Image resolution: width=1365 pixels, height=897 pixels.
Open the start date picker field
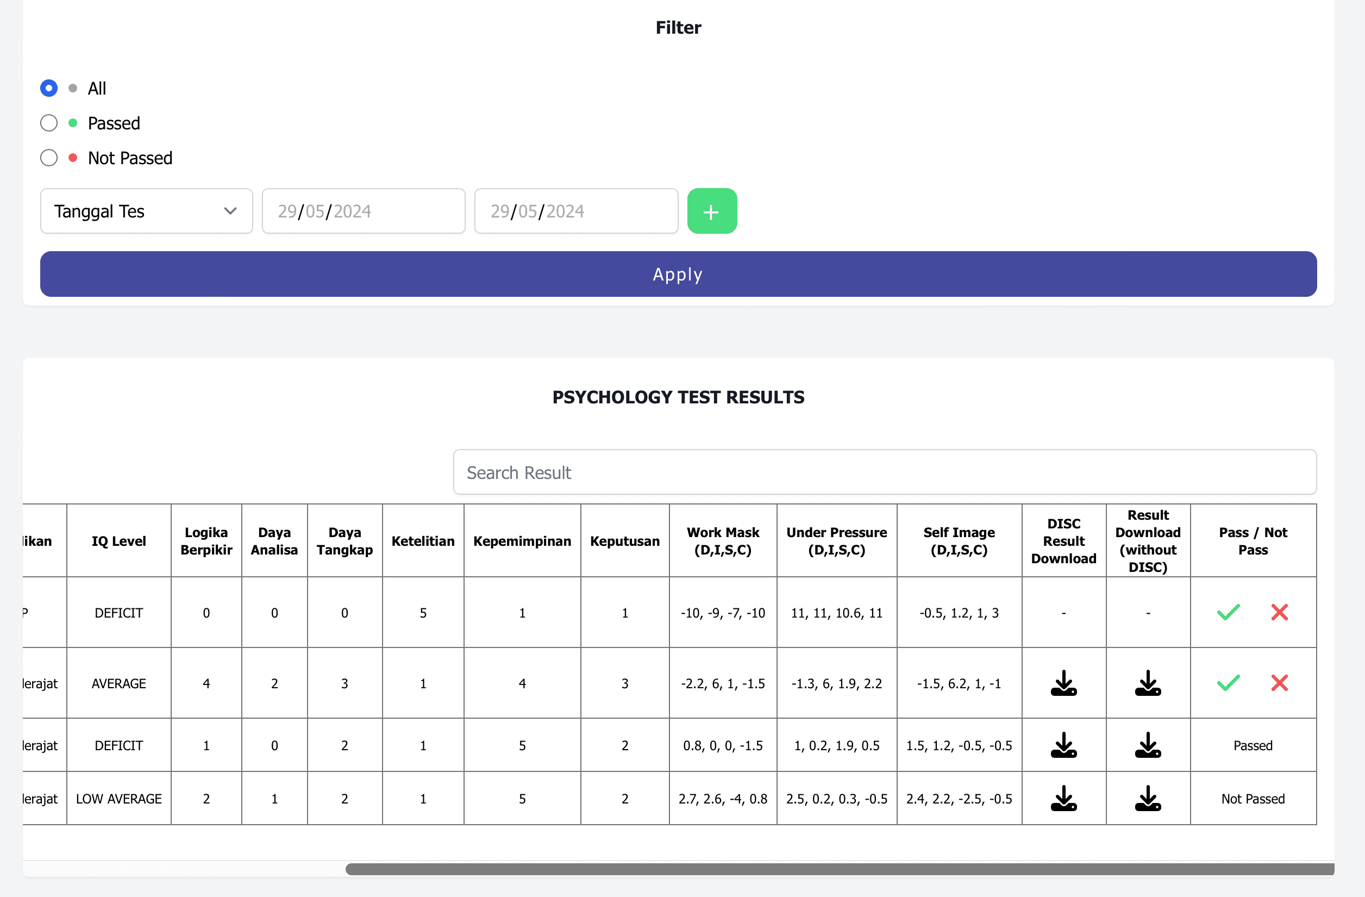coord(363,211)
